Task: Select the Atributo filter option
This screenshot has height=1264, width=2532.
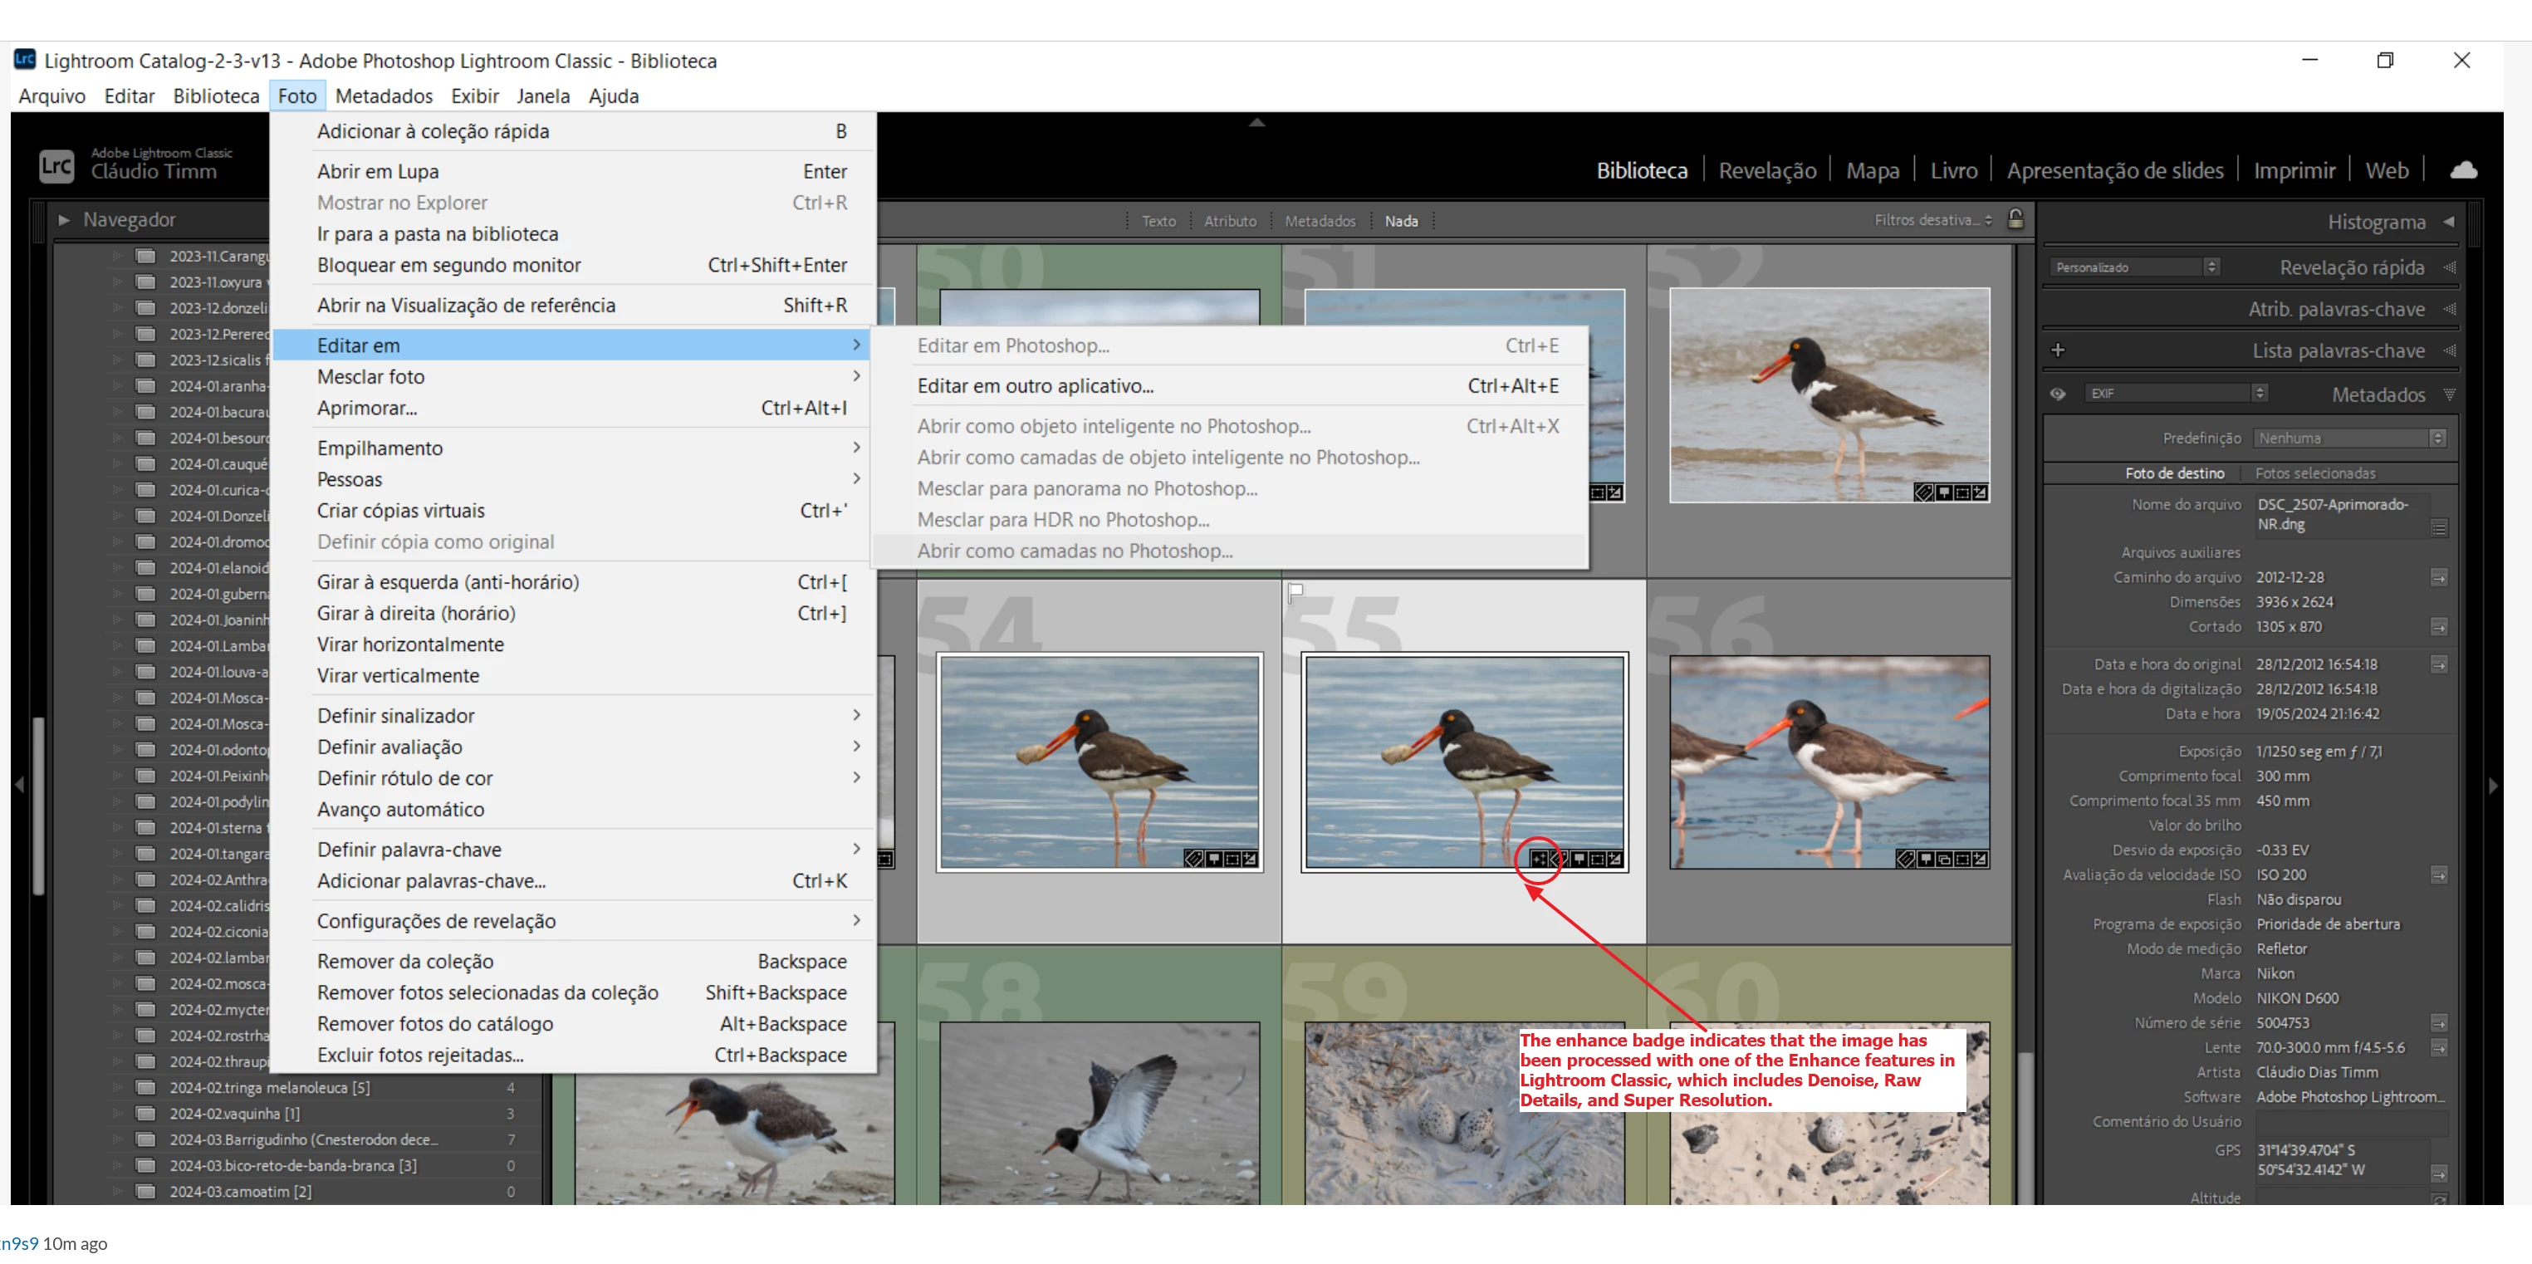Action: click(1230, 221)
